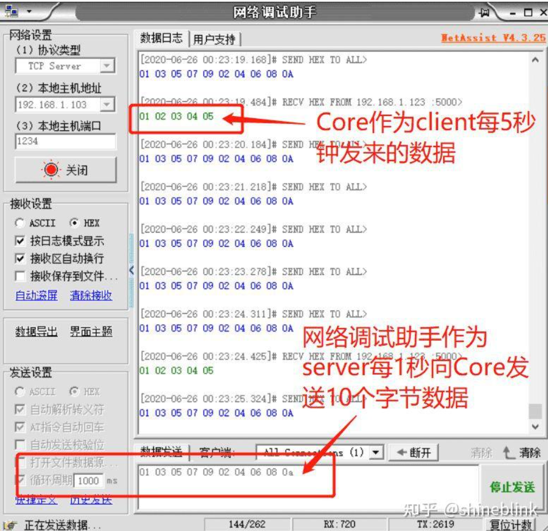Click the 清除接收 link
Viewport: 548px width, 531px height.
[x=91, y=295]
